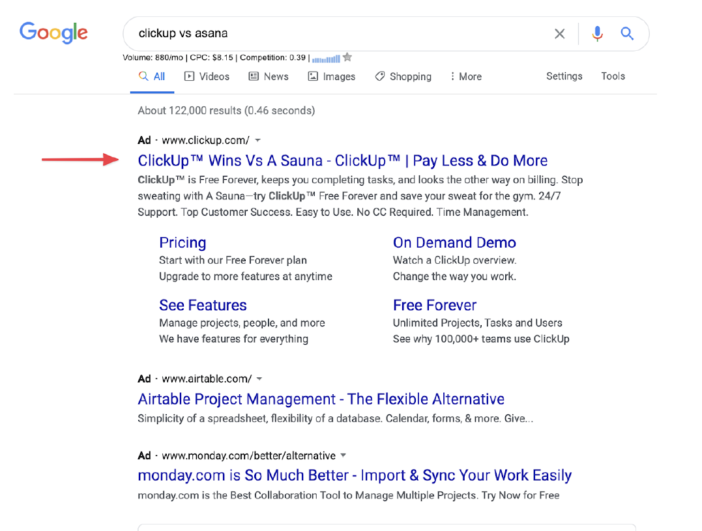
Task: Switch to the Videos tab
Action: [x=207, y=76]
